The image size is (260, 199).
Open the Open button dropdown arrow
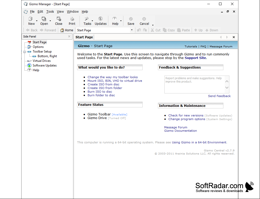50,21
